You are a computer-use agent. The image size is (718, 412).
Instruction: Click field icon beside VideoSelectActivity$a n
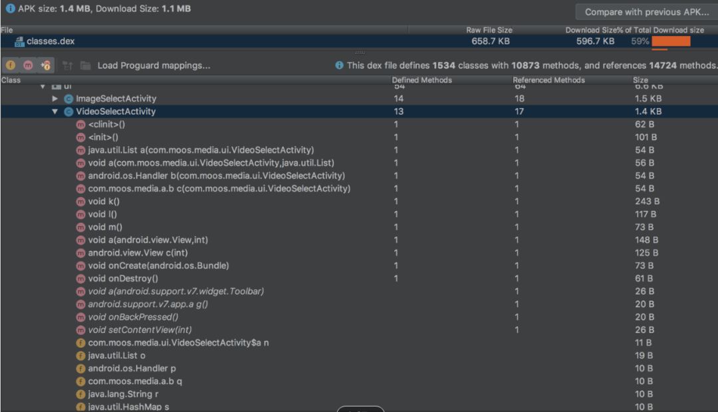[x=80, y=342]
